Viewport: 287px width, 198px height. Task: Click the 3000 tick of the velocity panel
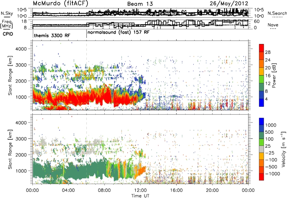pyautogui.click(x=21, y=139)
